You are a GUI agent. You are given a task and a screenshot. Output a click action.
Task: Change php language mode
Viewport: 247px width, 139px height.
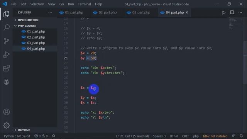(196, 136)
